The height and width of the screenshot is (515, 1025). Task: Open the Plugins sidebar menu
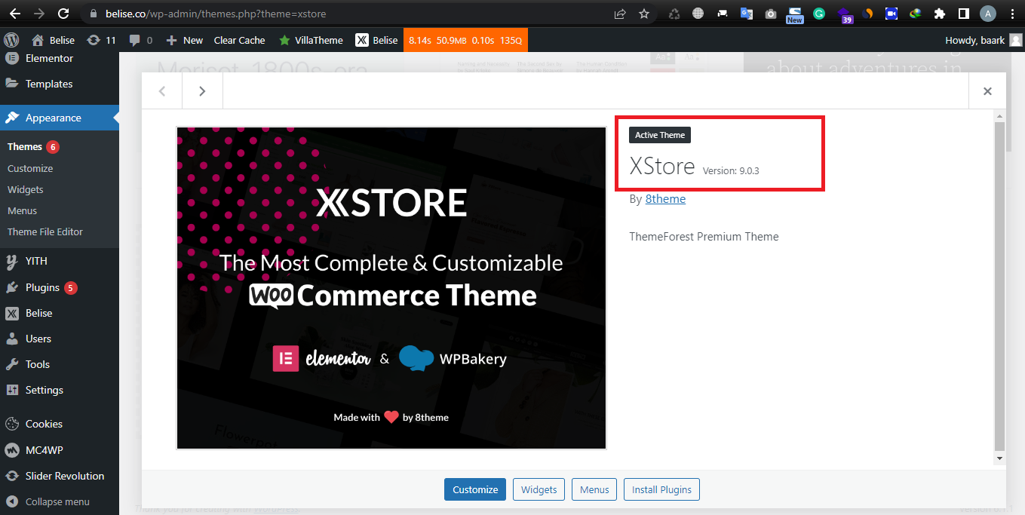(60, 287)
